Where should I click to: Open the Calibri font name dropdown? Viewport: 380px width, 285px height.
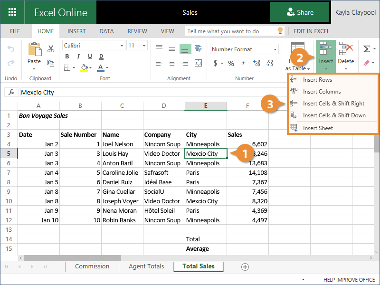[121, 46]
